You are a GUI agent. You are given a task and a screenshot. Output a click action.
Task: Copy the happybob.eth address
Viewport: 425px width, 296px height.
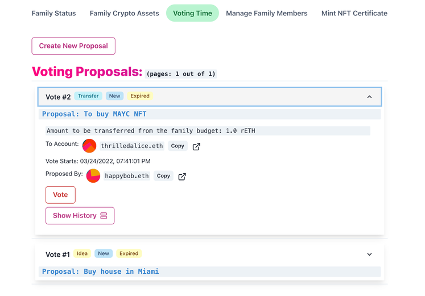(163, 176)
